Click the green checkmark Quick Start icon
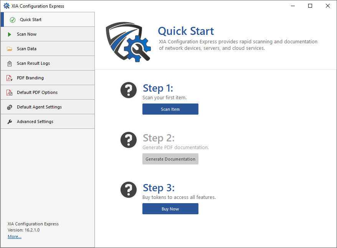Viewport: 337px width, 248px height. tap(13, 20)
